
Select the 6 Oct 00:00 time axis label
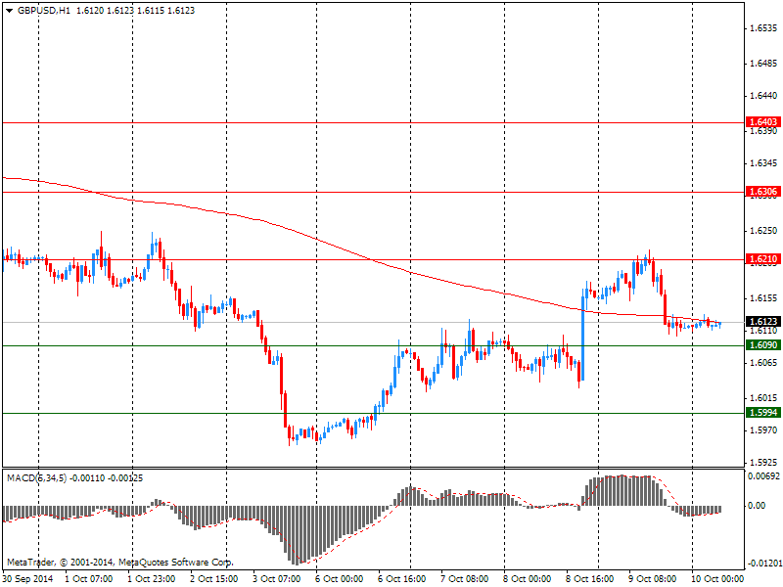point(339,579)
